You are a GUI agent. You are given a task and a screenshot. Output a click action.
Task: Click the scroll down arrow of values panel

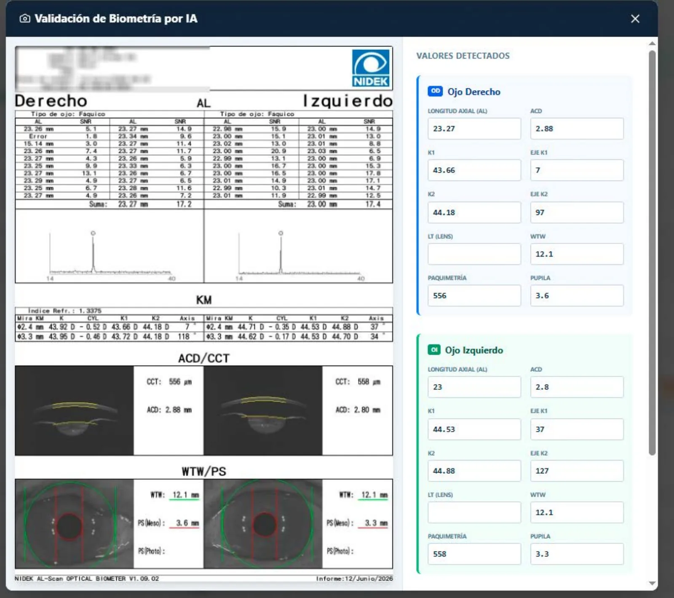pyautogui.click(x=652, y=584)
